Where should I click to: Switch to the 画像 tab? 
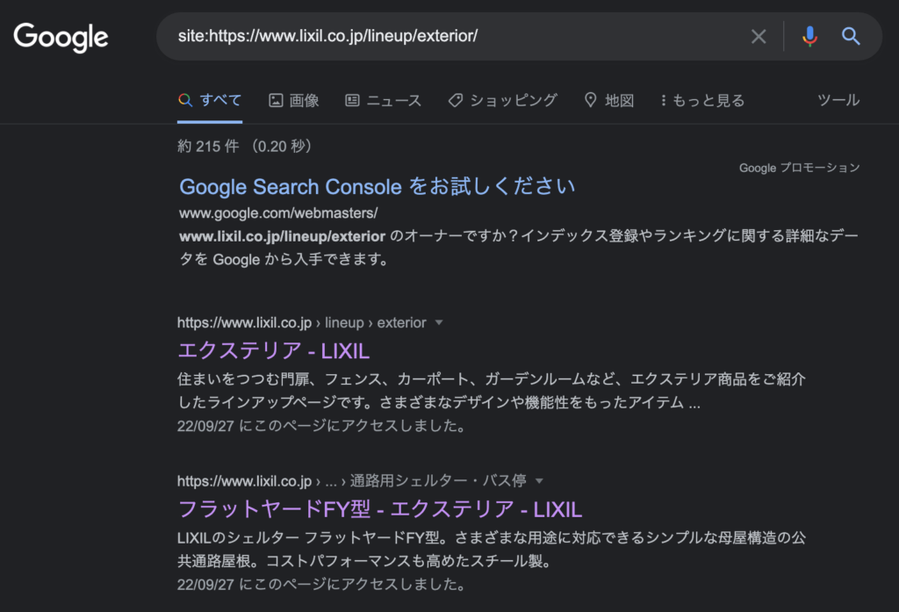[294, 100]
